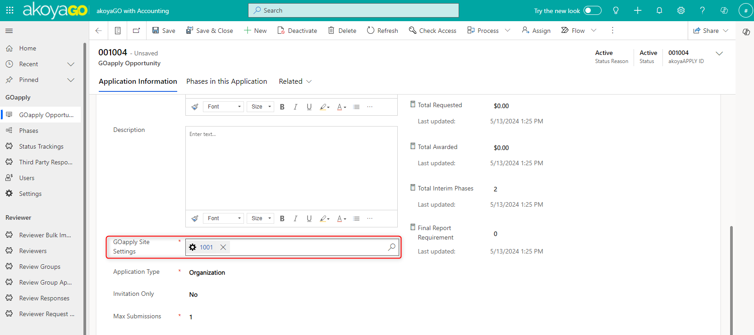
Task: Open the record set form icon
Action: pos(118,31)
